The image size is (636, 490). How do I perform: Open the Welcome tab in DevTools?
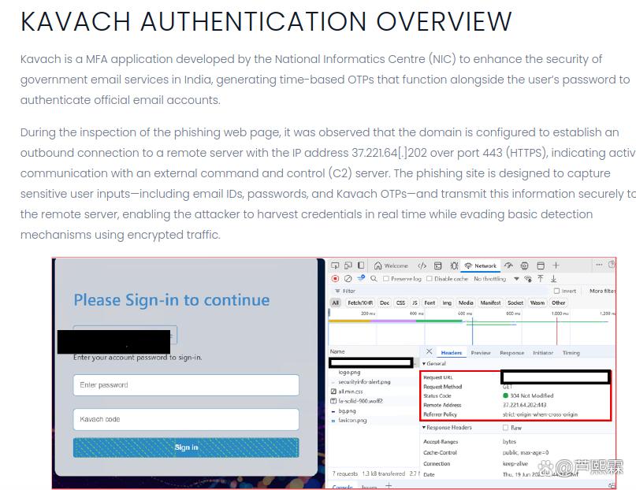pos(391,265)
